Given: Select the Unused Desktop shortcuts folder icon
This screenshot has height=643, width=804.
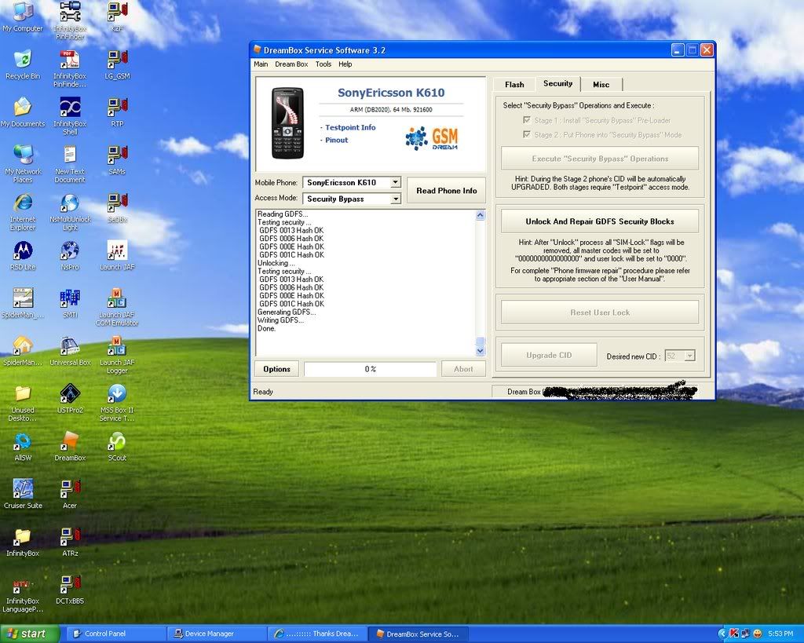Looking at the screenshot, I should 23,402.
